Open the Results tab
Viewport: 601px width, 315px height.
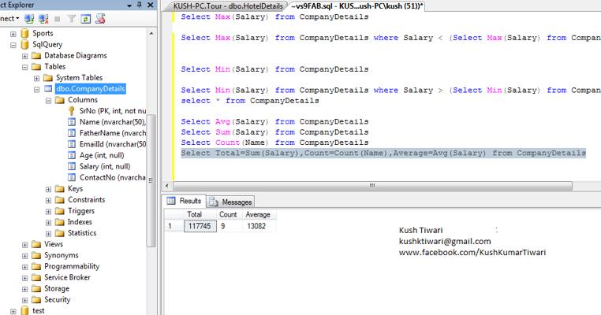click(184, 201)
